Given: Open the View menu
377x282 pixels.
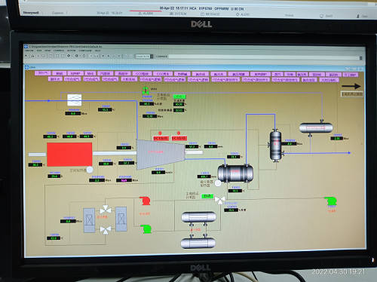Looking at the screenshot, I should point(48,51).
